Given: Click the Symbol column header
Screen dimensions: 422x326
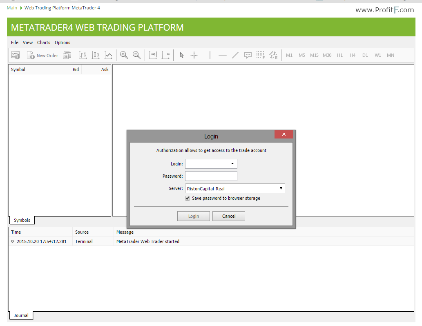Looking at the screenshot, I should point(30,69).
